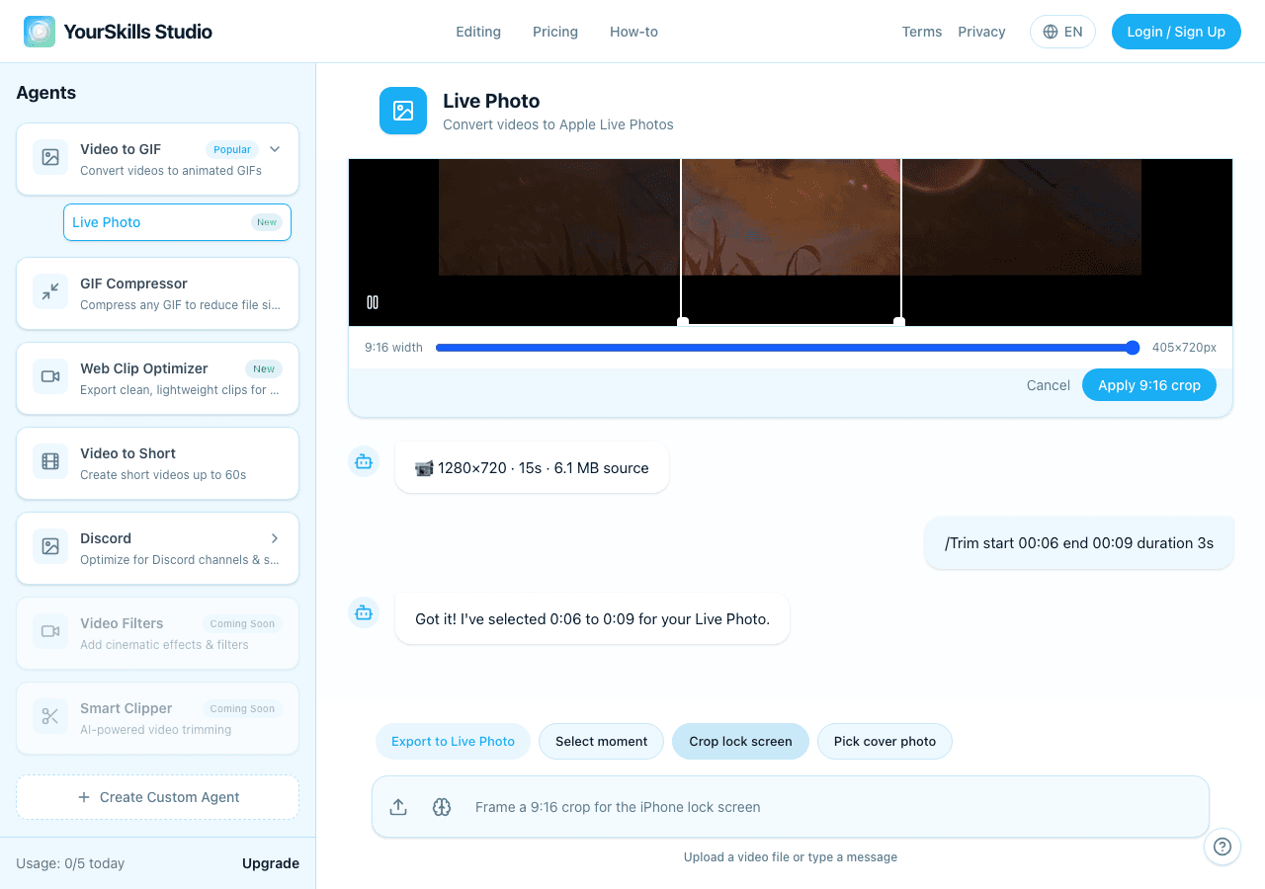Click the Trim start 00:06 message bubble
The image size is (1265, 889).
click(x=1079, y=543)
